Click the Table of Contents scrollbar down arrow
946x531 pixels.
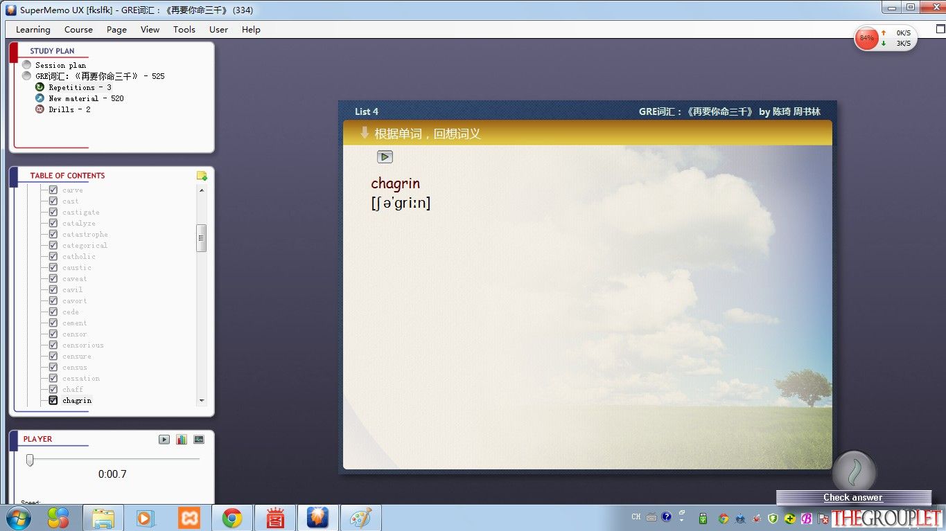pyautogui.click(x=202, y=401)
